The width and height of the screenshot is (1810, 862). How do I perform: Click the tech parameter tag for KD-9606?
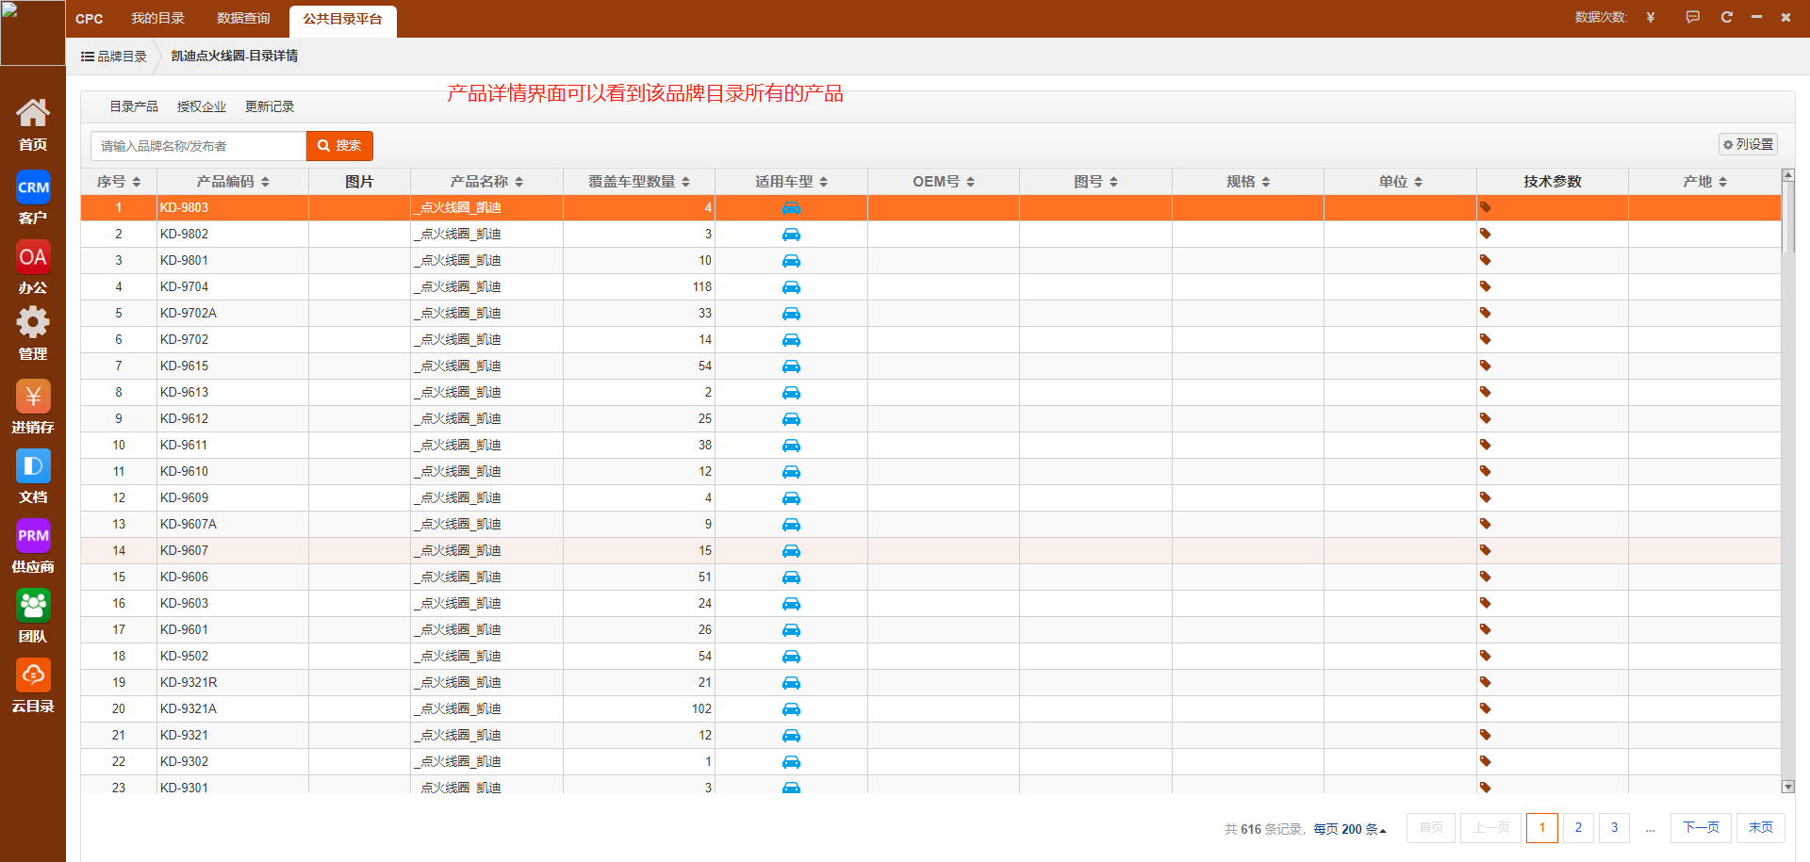1486,577
